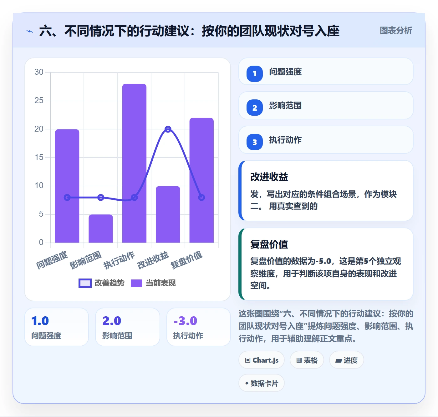The height and width of the screenshot is (417, 438).
Task: Toggle the 当前表现 legend swatch
Action: pyautogui.click(x=136, y=283)
